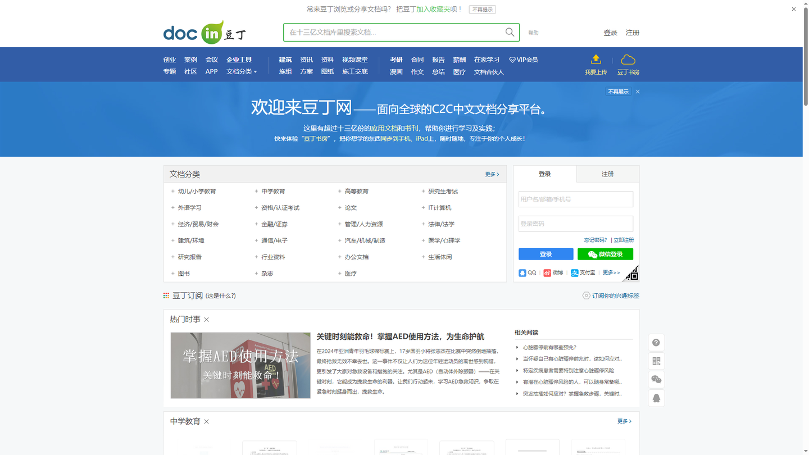This screenshot has width=809, height=455.
Task: Expand the 中学教育 category
Action: coord(256,192)
